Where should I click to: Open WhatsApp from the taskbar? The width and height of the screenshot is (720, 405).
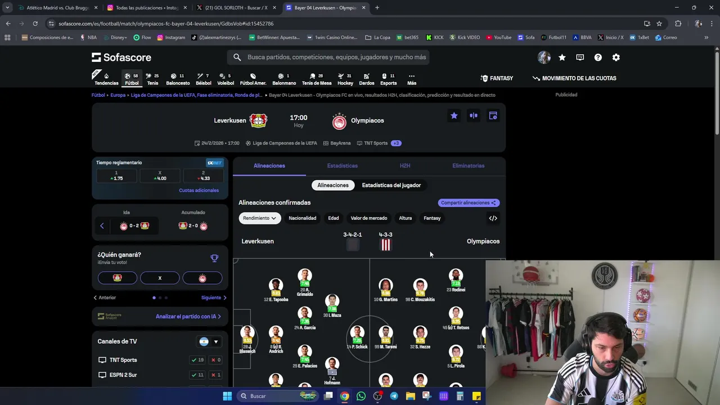point(361,396)
